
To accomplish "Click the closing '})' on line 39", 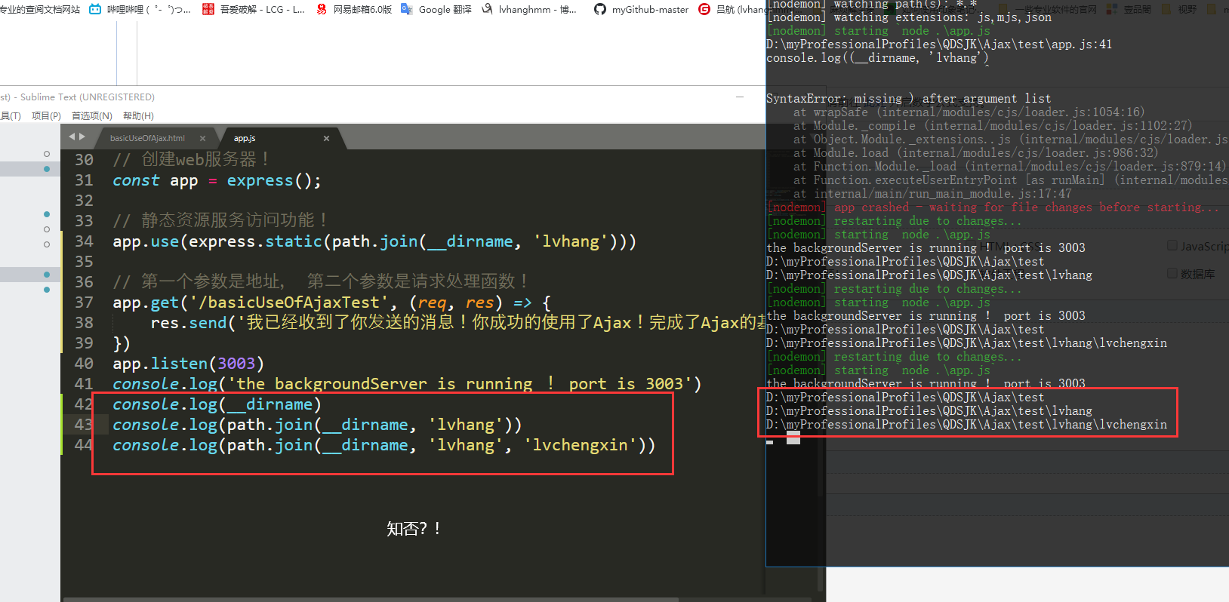I will 122,343.
